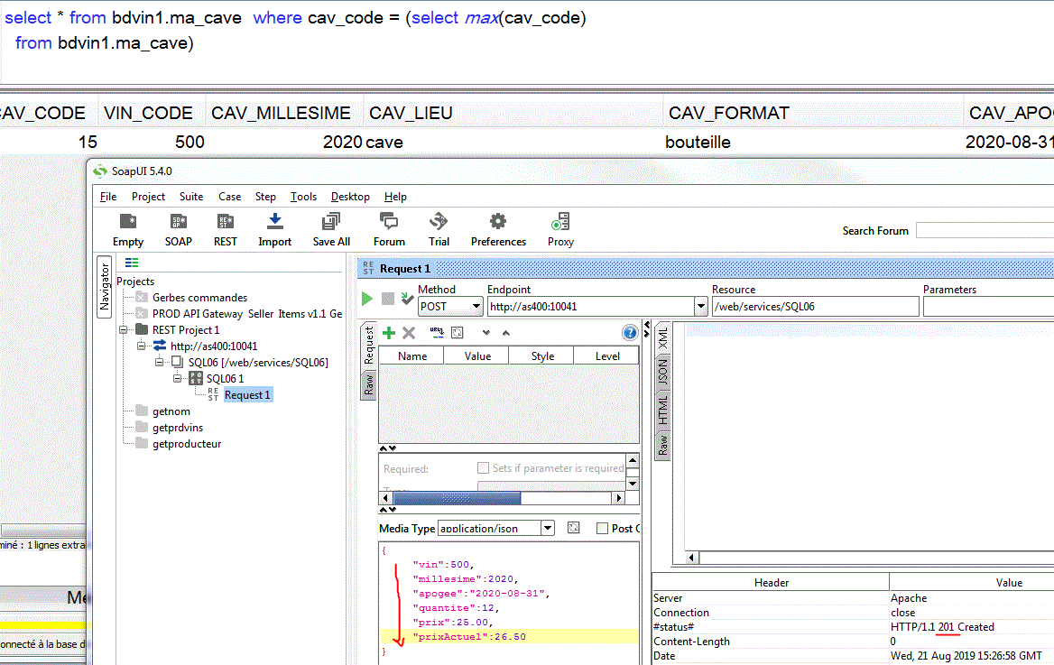The height and width of the screenshot is (665, 1054).
Task: Click the green navigator list icon
Action: pos(132,263)
